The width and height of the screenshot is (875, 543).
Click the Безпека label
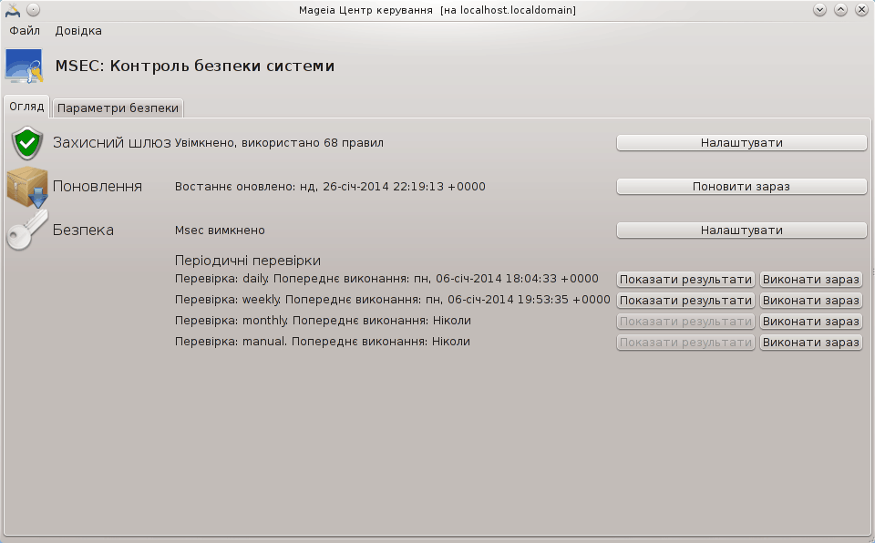83,230
